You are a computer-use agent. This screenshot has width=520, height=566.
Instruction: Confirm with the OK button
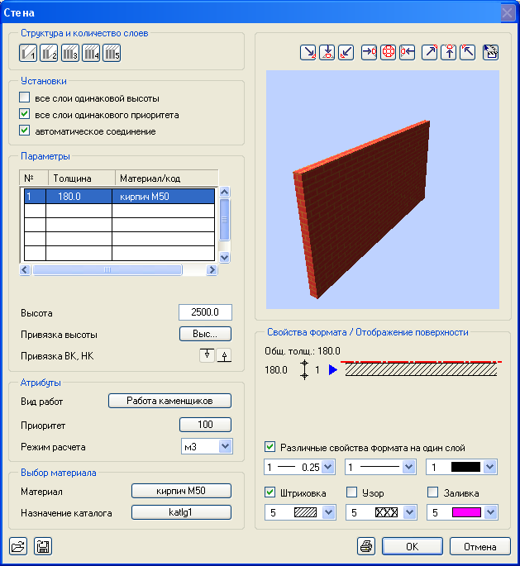pos(413,546)
